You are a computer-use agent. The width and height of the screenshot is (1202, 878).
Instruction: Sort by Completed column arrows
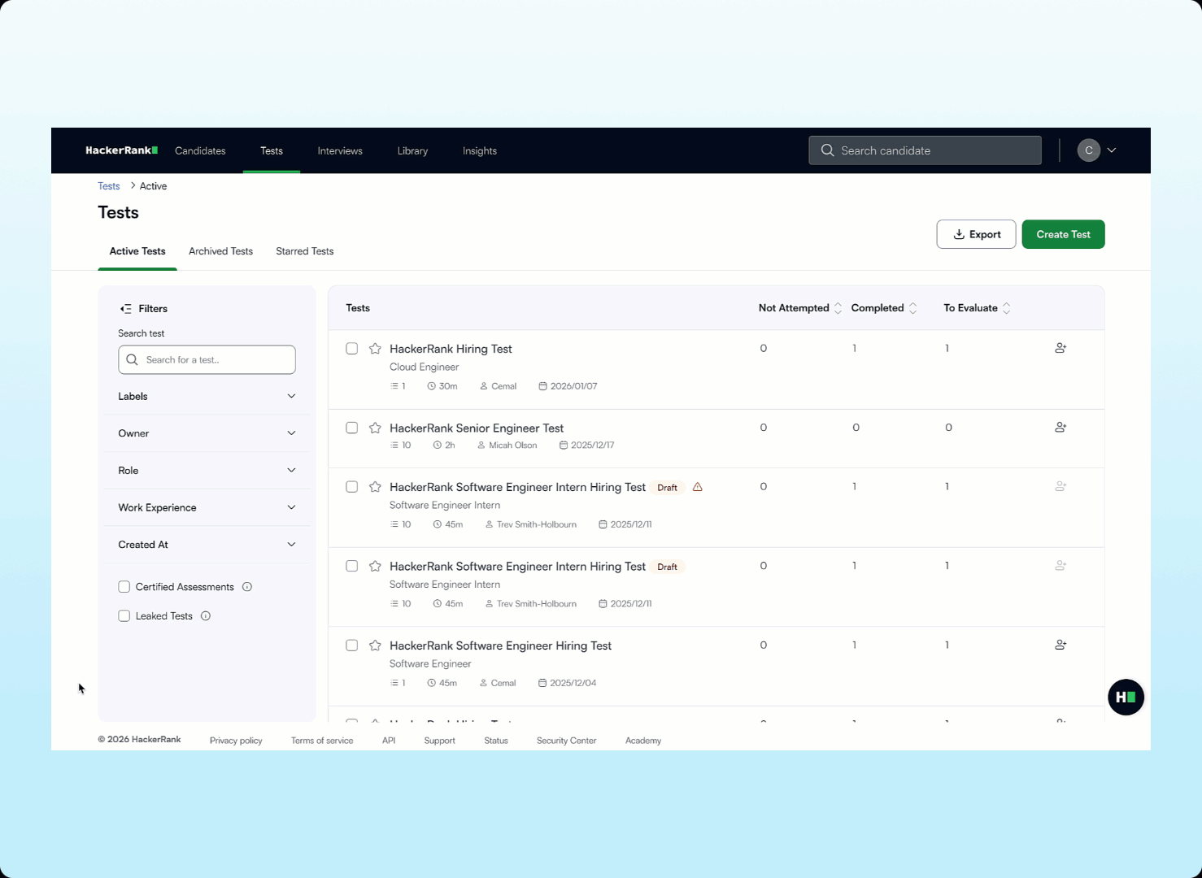[912, 308]
